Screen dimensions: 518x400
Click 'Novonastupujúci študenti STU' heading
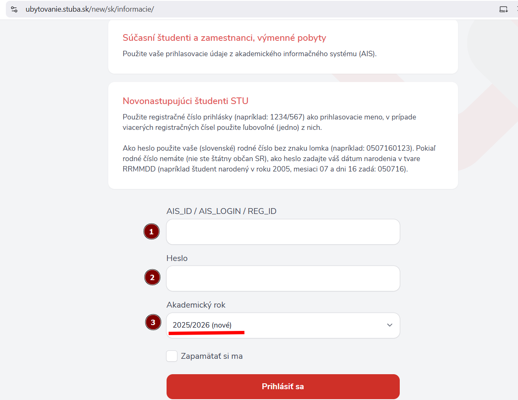(185, 101)
